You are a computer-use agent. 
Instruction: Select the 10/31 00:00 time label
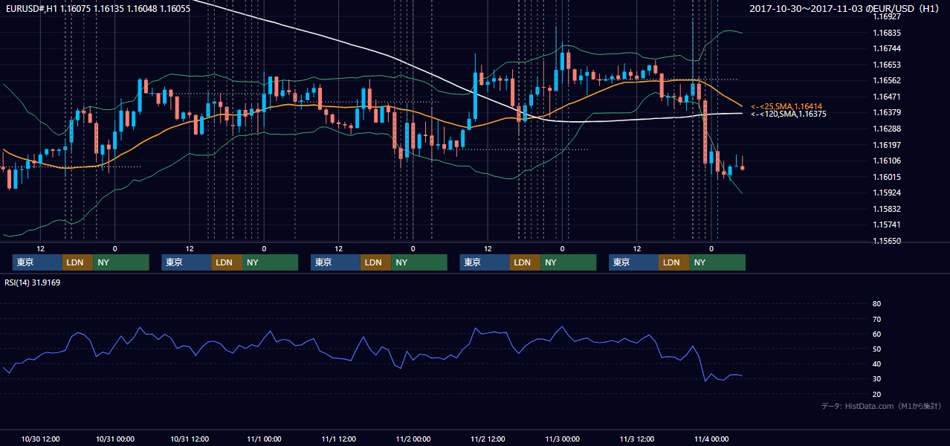(x=114, y=439)
